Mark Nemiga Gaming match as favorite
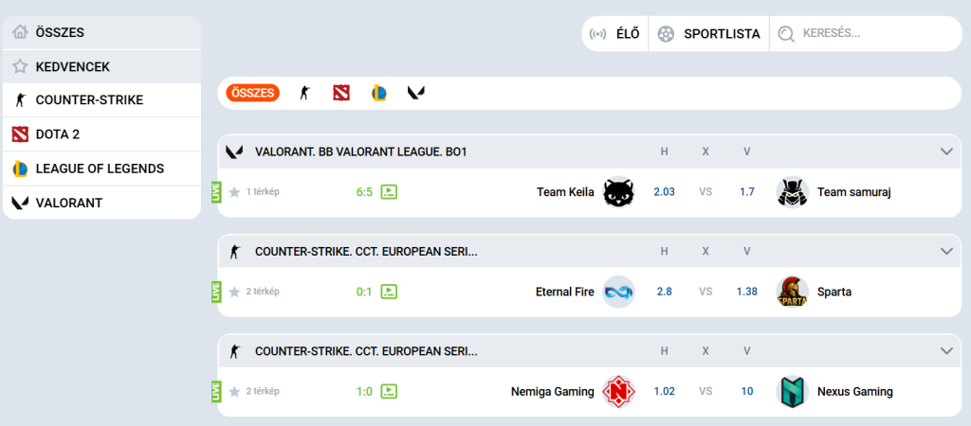Image resolution: width=971 pixels, height=426 pixels. tap(234, 391)
